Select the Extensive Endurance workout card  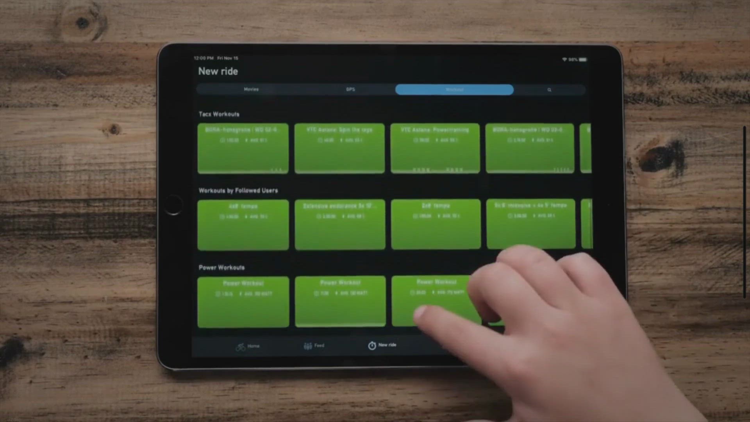click(x=339, y=225)
